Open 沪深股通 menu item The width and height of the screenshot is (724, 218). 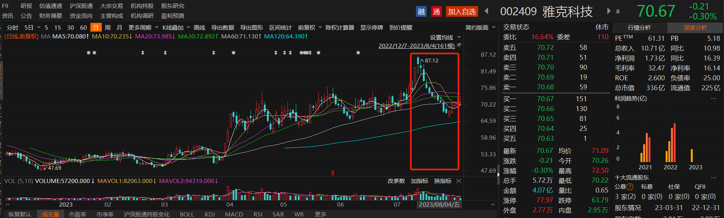81,6
